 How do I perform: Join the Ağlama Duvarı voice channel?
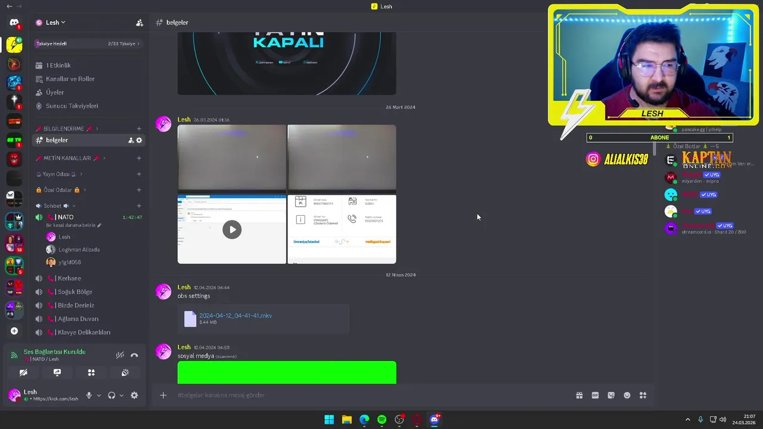(x=88, y=319)
